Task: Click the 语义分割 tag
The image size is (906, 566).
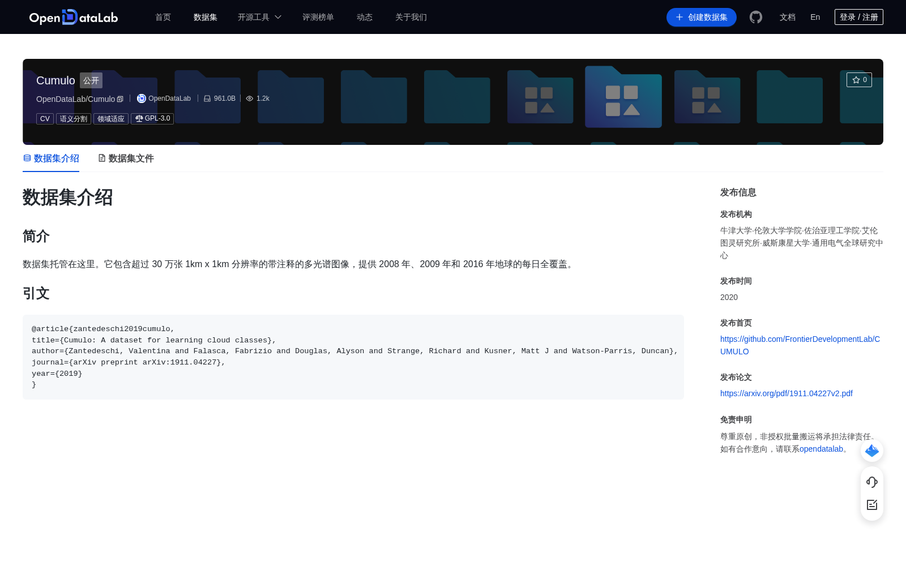Action: (74, 119)
